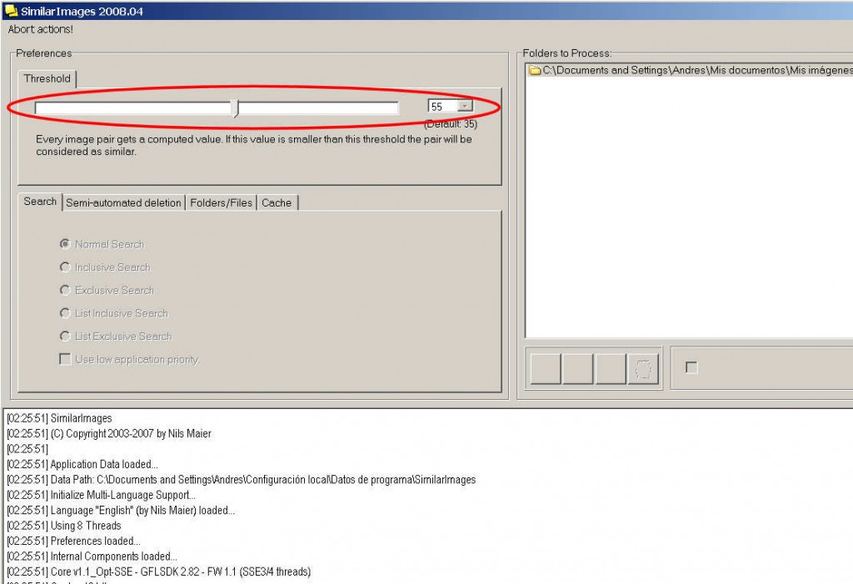This screenshot has height=584, width=853.
Task: Click the third blank button below folder list
Action: pyautogui.click(x=611, y=368)
